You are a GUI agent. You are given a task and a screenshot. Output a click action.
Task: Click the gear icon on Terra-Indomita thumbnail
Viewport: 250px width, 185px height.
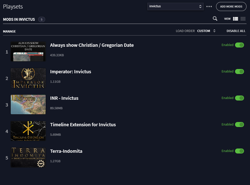(x=41, y=164)
